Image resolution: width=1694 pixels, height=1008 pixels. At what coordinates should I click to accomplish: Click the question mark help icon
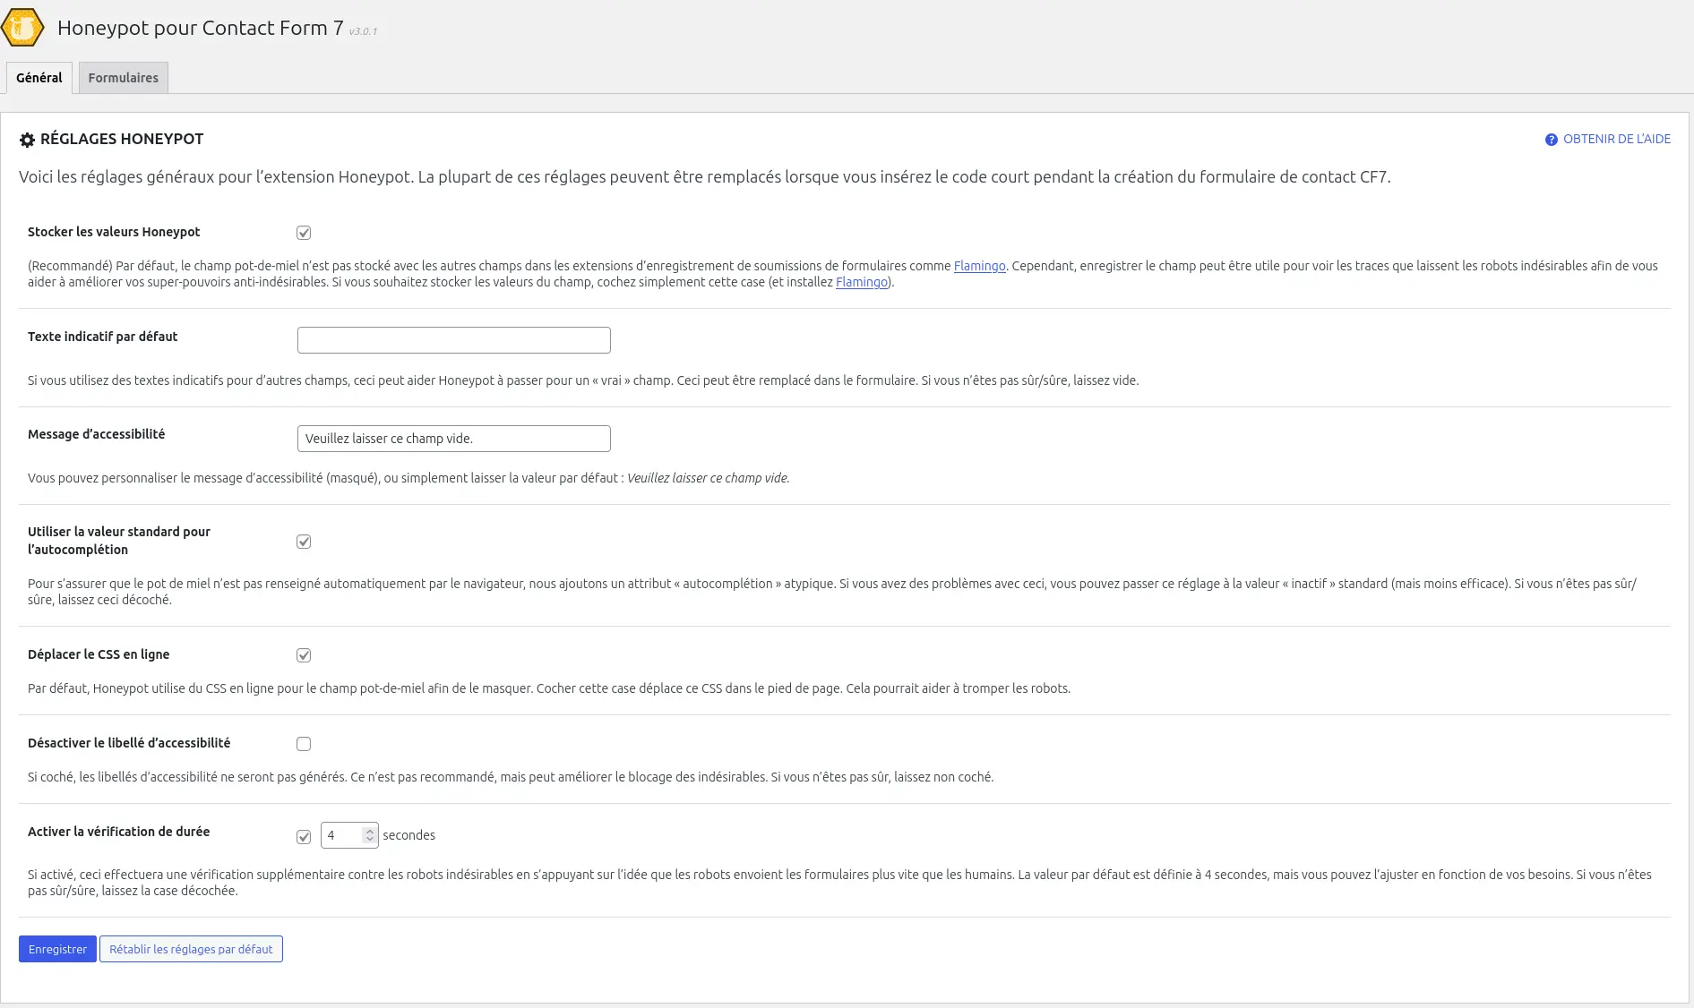pyautogui.click(x=1551, y=140)
